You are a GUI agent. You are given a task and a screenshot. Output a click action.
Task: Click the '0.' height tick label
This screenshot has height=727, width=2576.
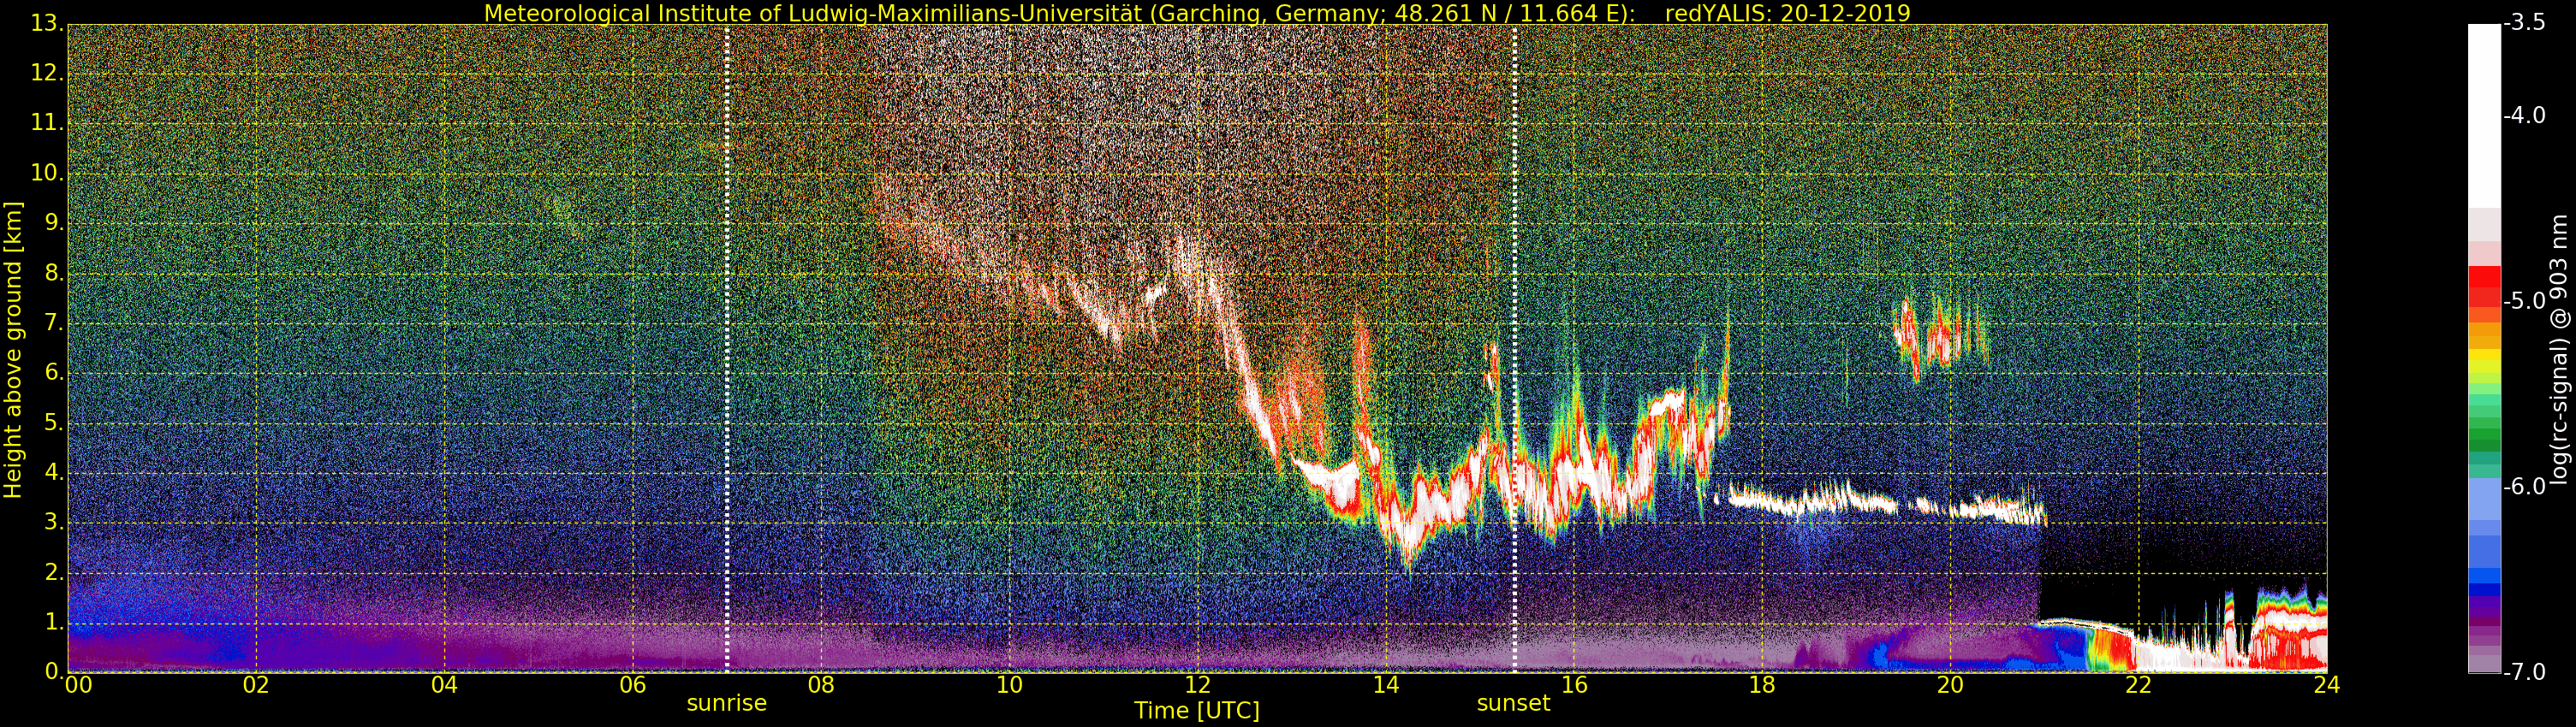54,671
